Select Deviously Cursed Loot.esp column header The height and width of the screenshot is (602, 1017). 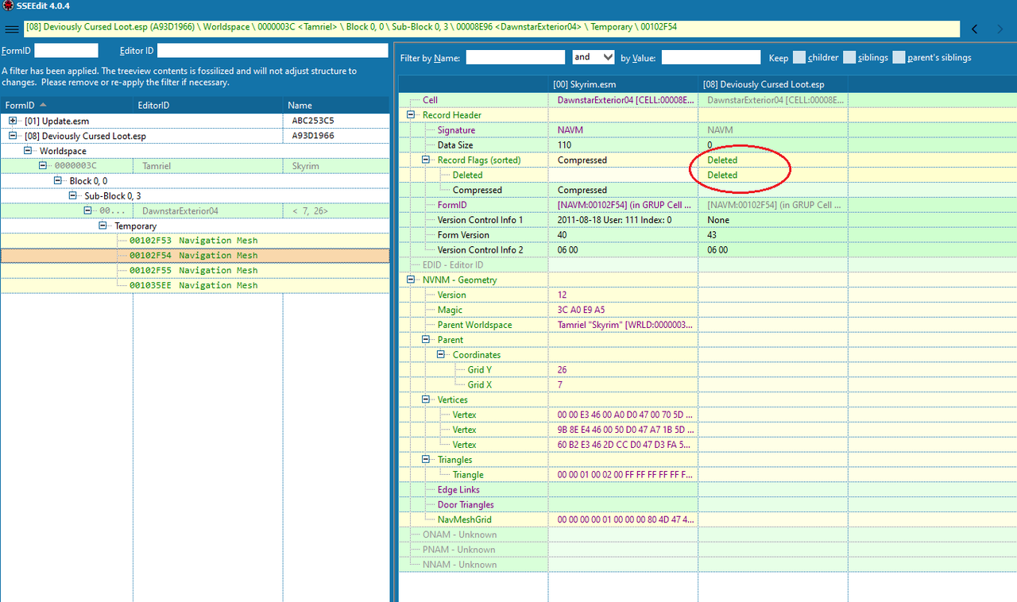(773, 84)
